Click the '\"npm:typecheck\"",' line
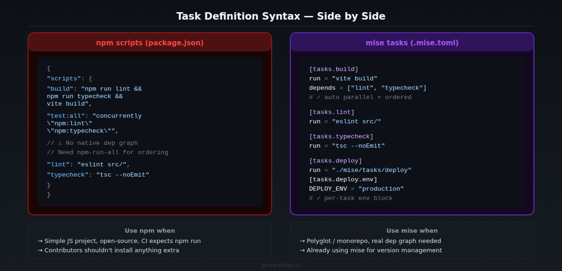The height and width of the screenshot is (271, 562). (83, 131)
